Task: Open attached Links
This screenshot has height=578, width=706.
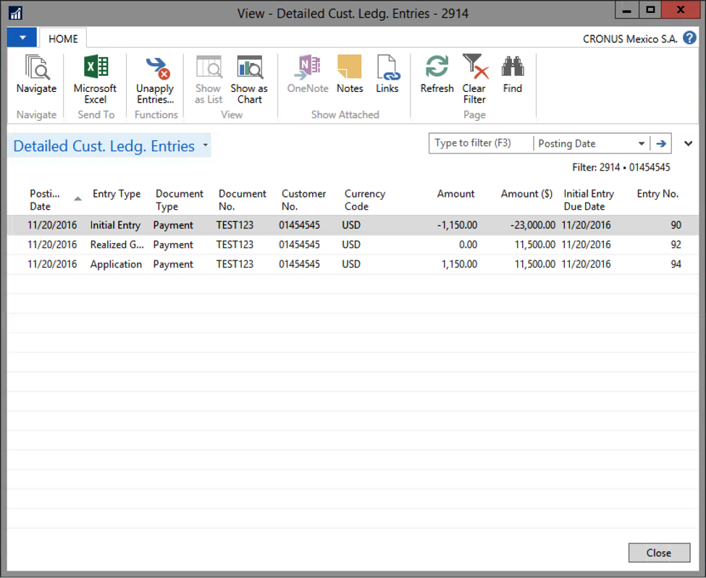Action: [387, 75]
